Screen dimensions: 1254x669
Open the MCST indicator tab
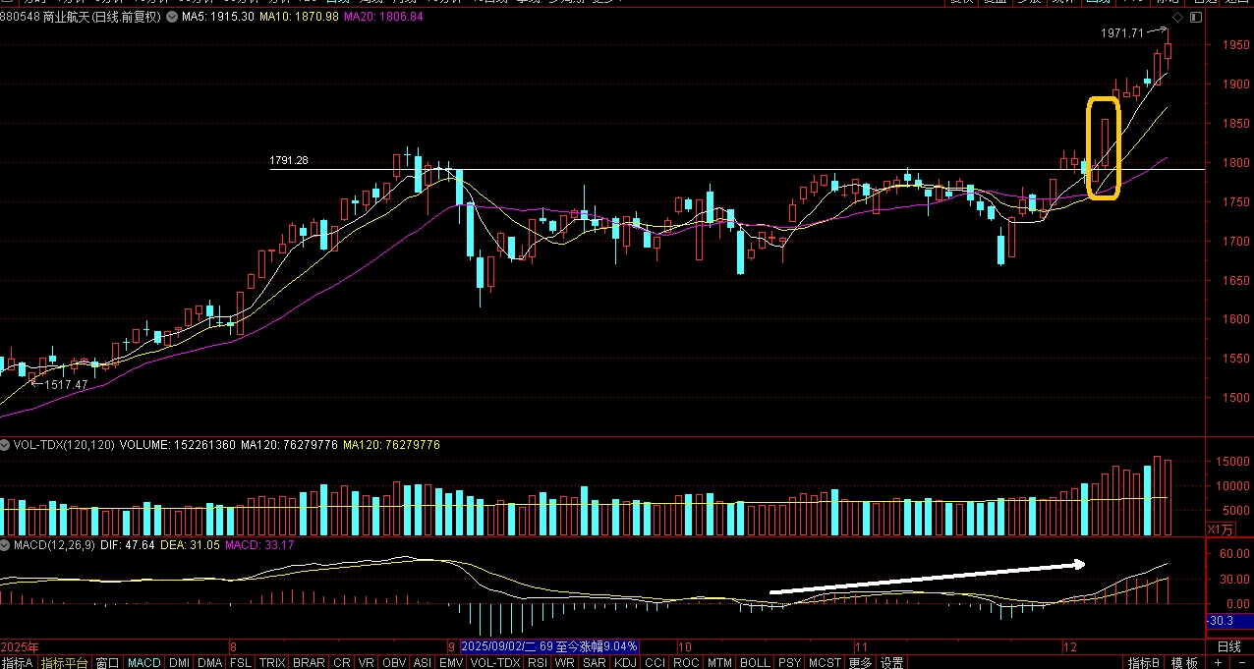pos(826,662)
